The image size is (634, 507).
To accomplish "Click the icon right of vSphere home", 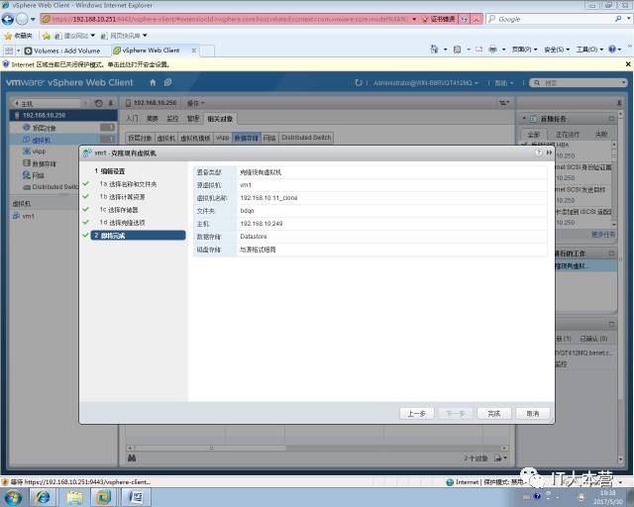I will point(168,82).
